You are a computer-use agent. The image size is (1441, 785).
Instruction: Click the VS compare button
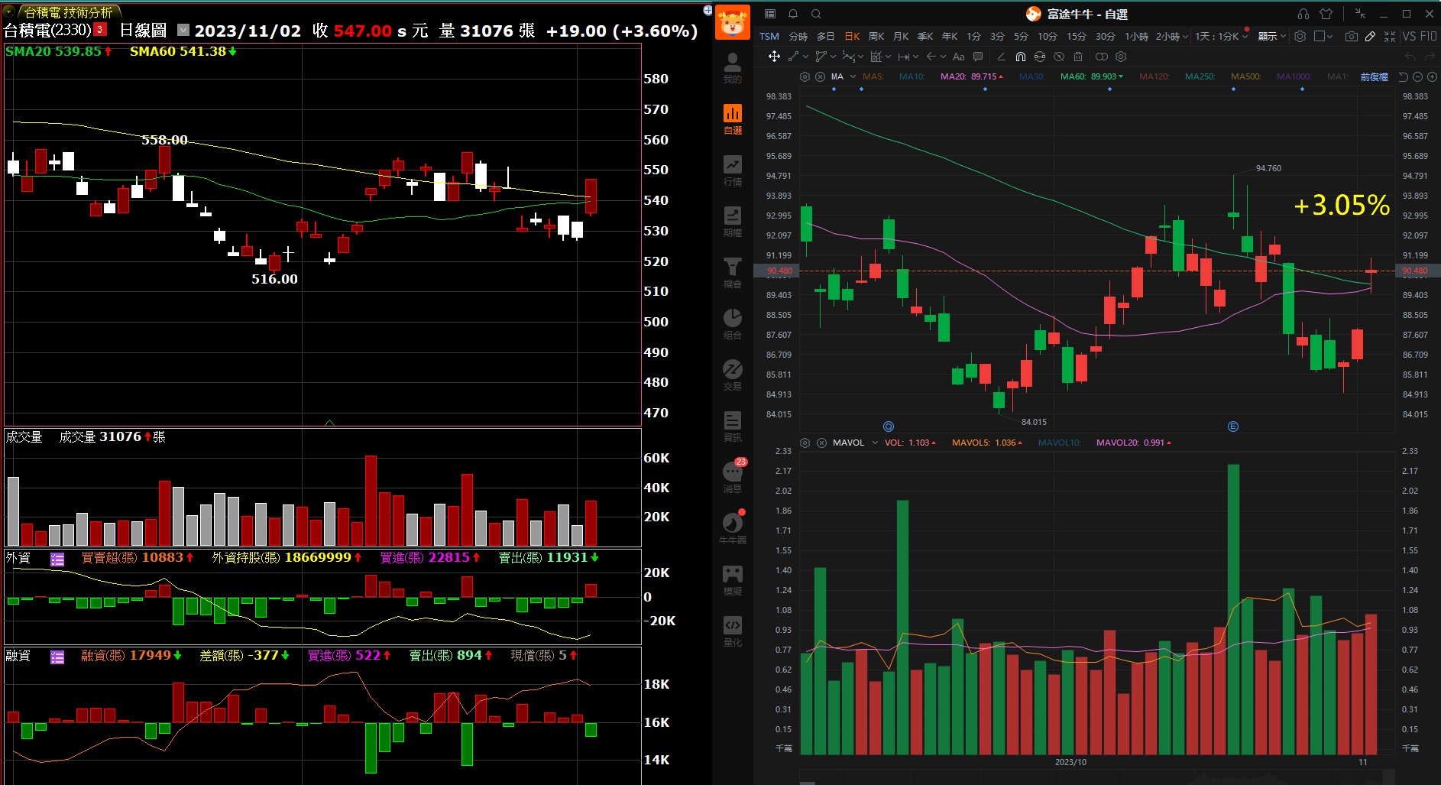[1409, 37]
